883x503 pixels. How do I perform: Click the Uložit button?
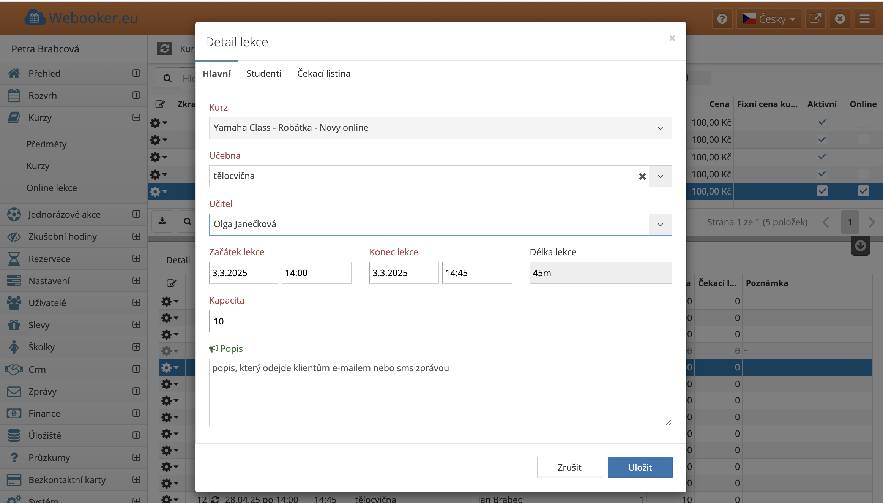tap(640, 467)
